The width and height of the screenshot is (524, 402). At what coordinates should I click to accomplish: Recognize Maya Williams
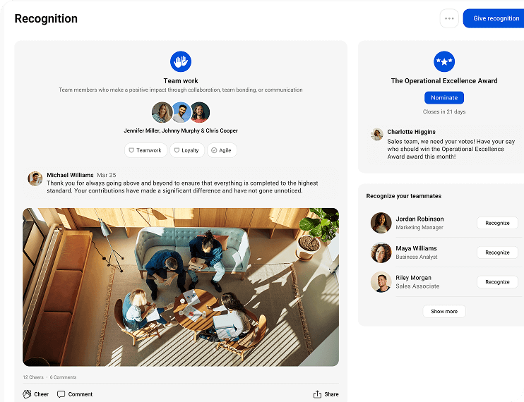(x=497, y=252)
